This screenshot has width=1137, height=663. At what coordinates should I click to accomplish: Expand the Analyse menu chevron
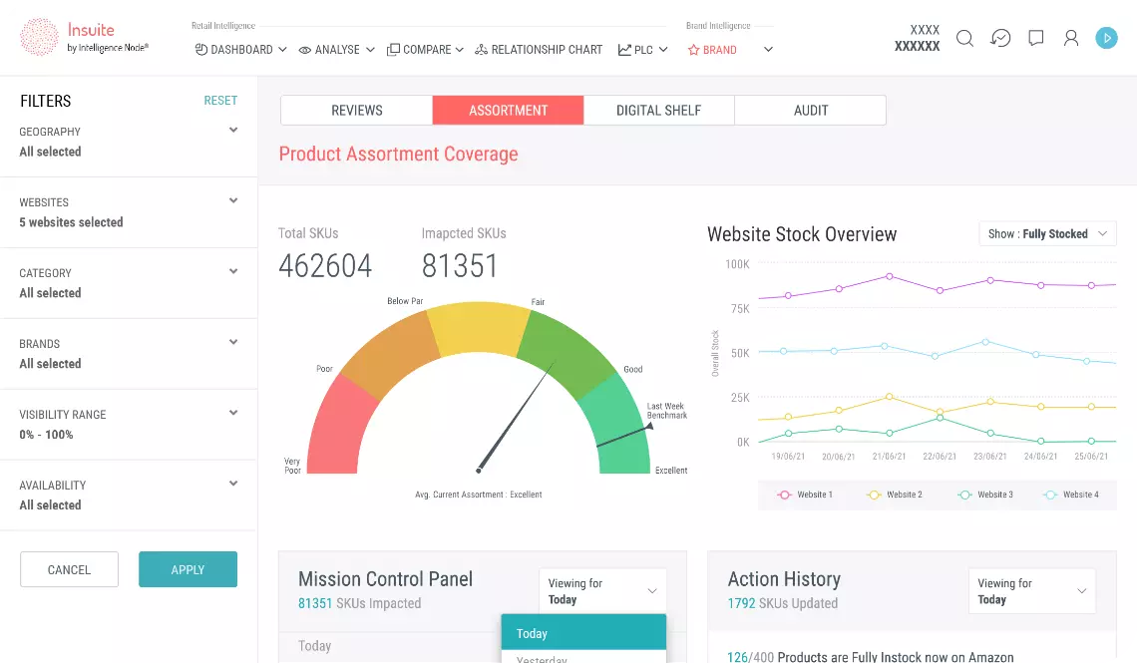click(x=371, y=50)
